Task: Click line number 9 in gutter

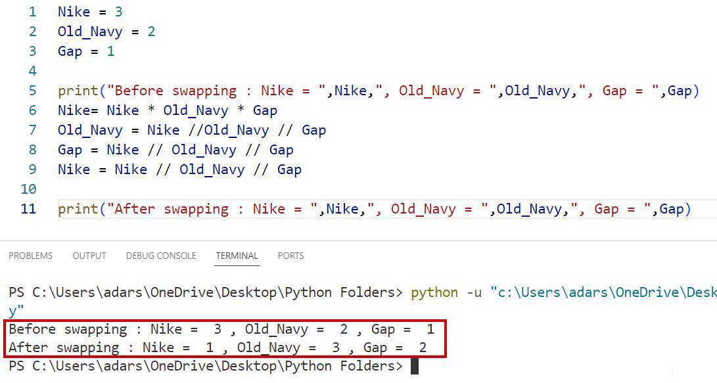Action: [x=32, y=169]
